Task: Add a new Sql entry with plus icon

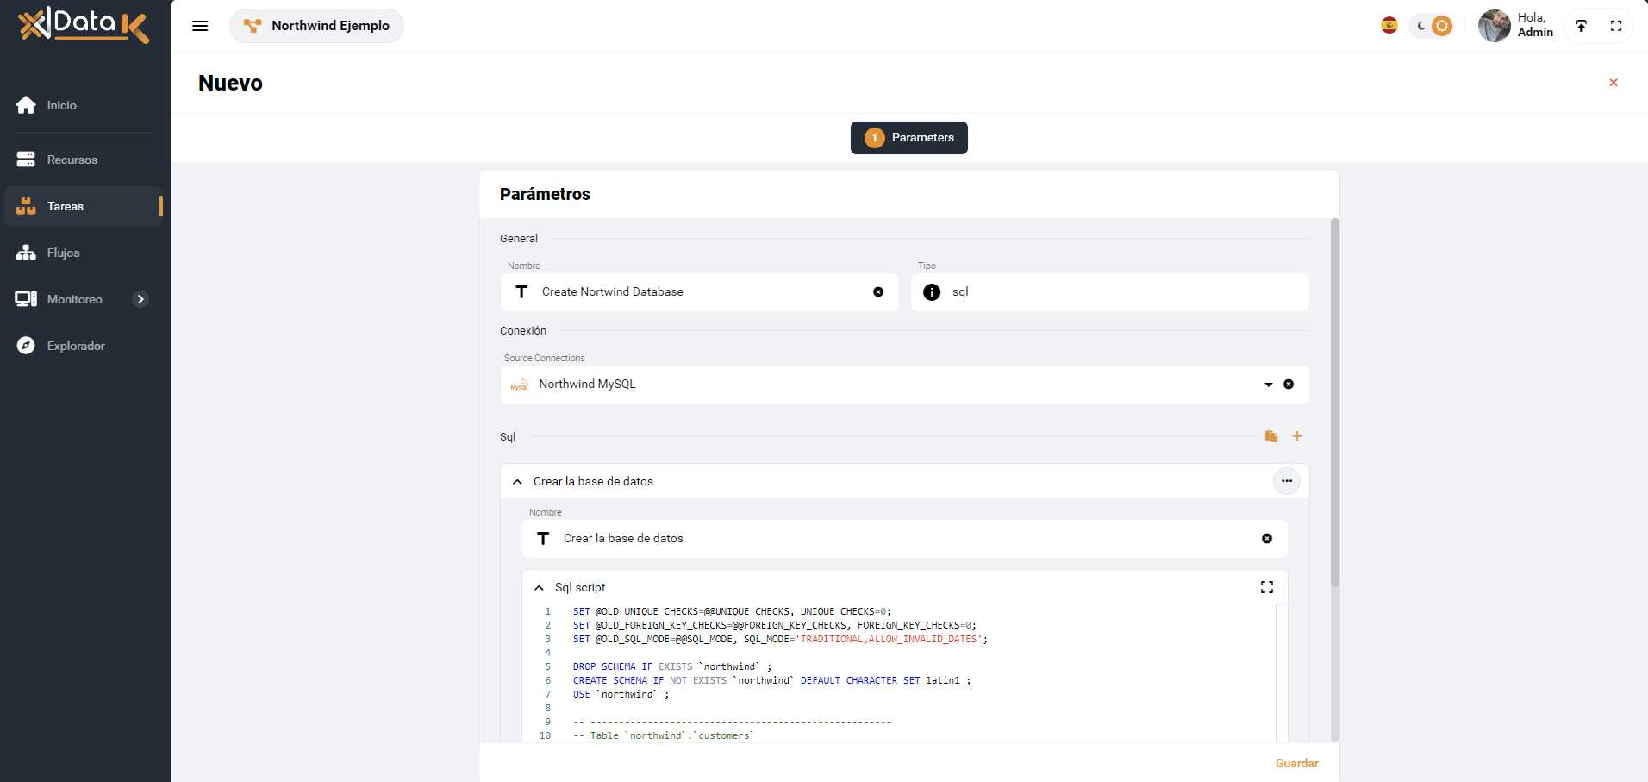Action: (x=1297, y=436)
